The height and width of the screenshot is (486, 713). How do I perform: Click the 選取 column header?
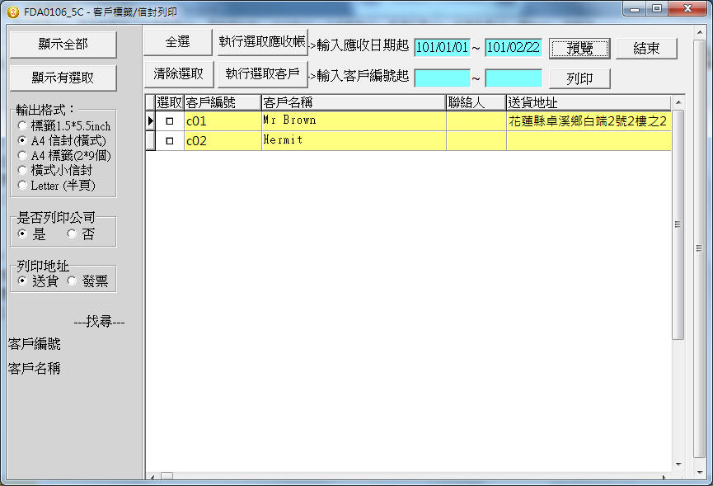point(170,103)
